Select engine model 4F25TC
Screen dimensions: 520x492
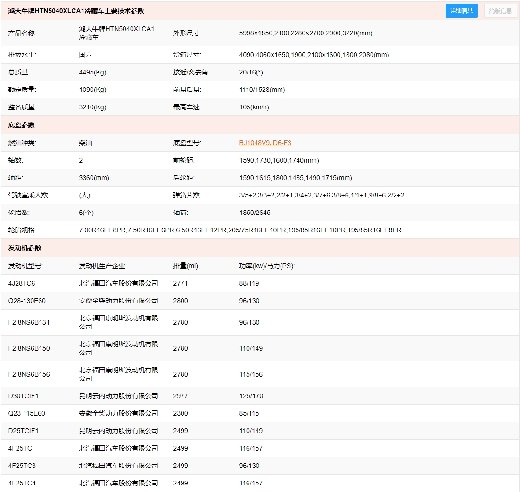(20, 448)
